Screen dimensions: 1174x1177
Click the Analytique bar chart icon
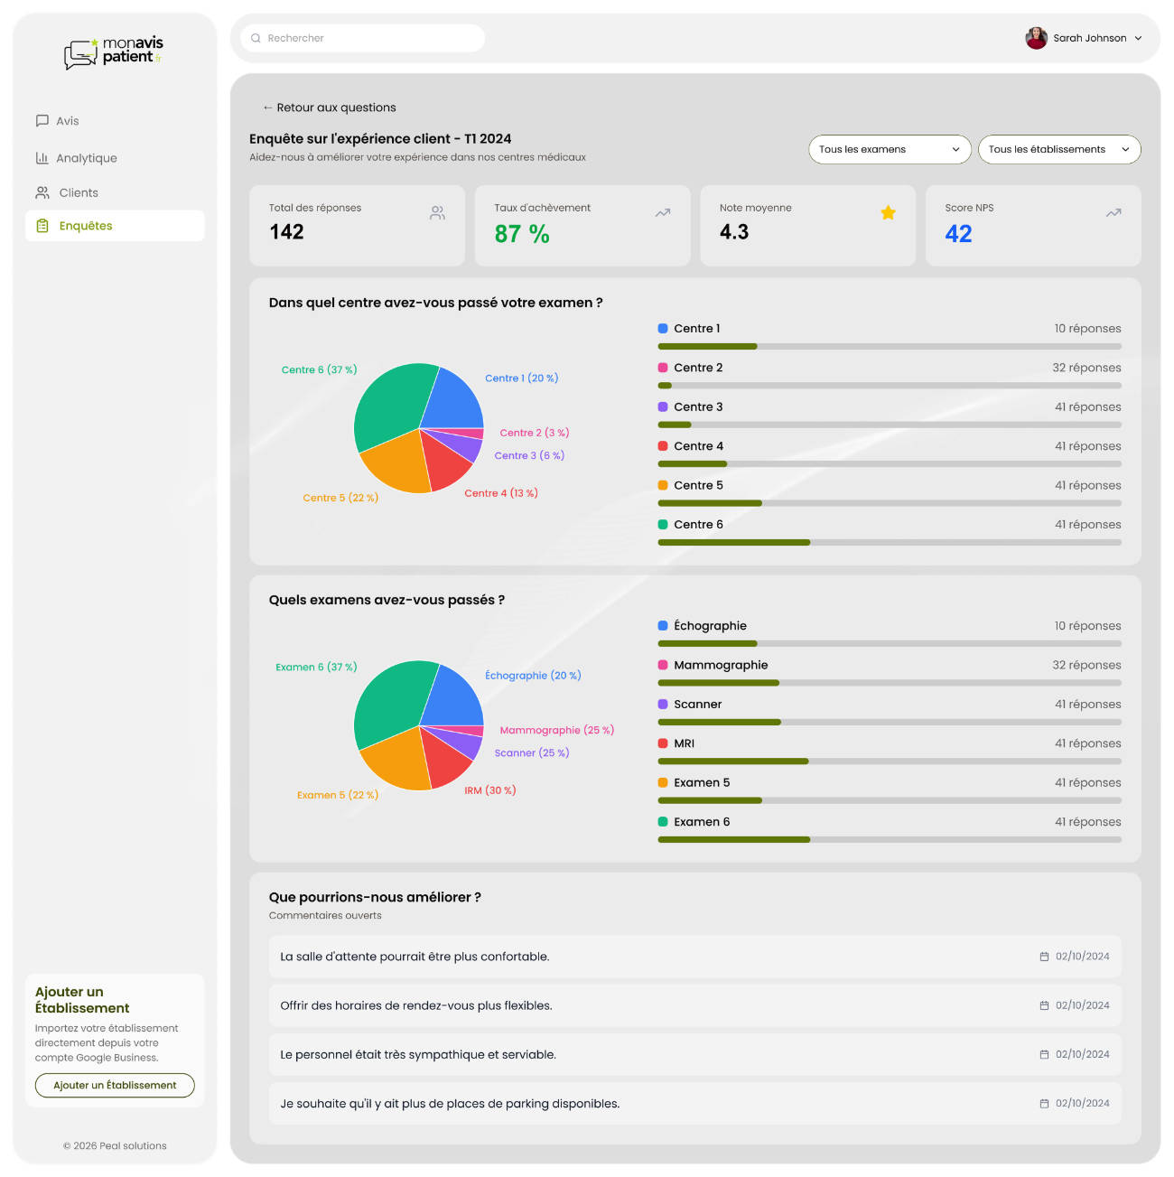pos(42,157)
